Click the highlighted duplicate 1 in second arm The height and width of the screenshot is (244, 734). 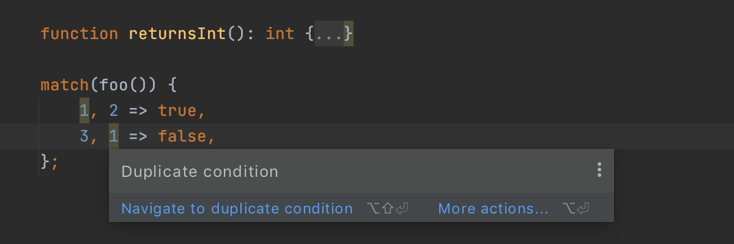[x=114, y=136]
